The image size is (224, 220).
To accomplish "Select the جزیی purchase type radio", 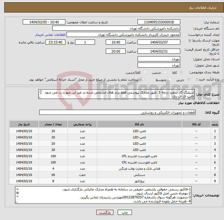I will (188, 79).
